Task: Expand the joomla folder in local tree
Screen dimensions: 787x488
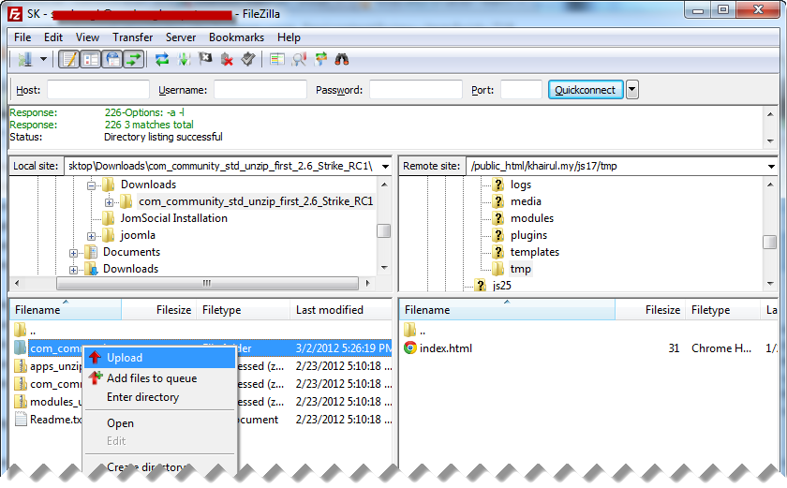Action: (92, 236)
